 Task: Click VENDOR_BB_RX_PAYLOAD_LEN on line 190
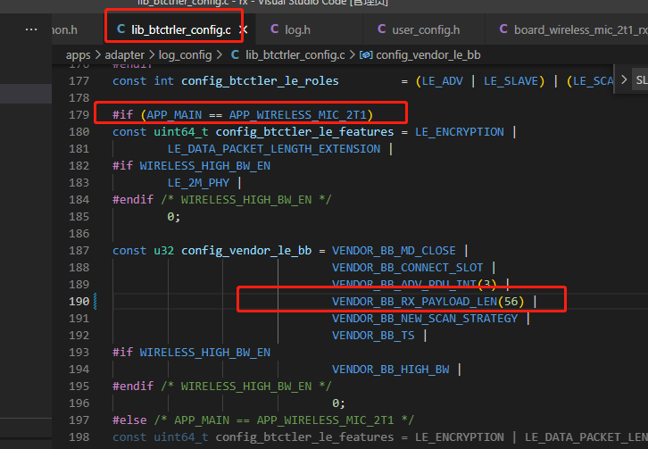(x=414, y=302)
